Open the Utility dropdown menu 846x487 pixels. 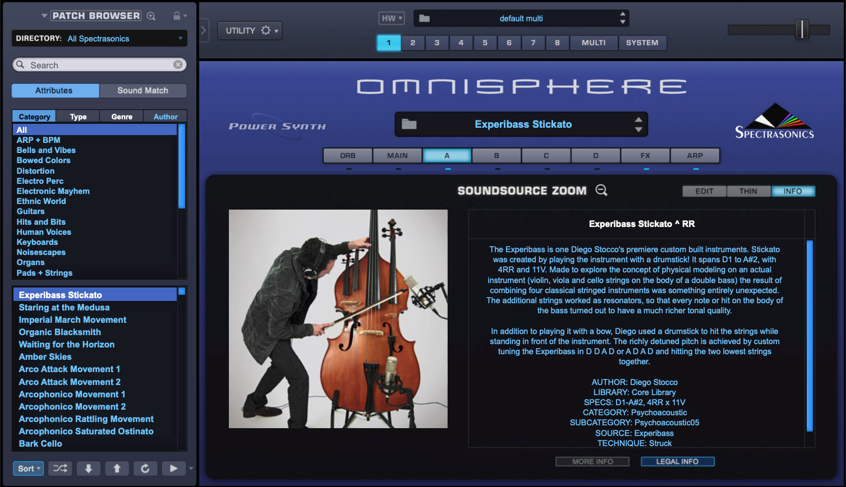[x=250, y=30]
